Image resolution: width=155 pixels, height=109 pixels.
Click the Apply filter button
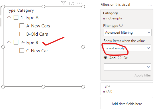click(143, 75)
